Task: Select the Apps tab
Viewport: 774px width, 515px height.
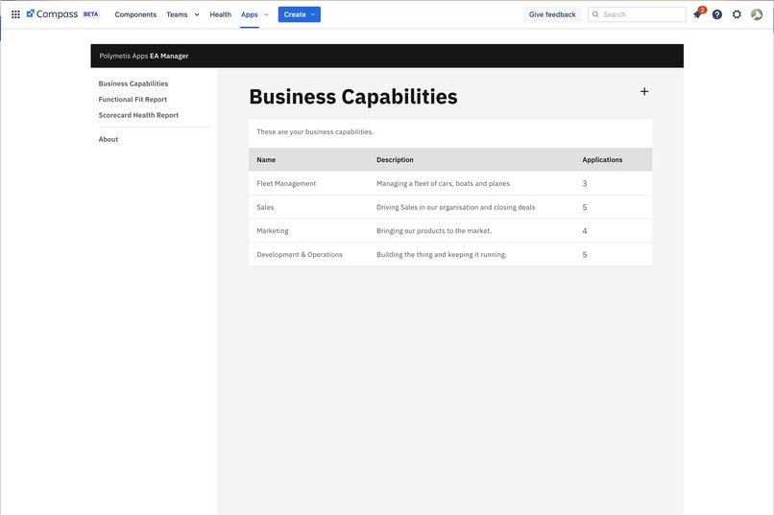Action: 250,14
